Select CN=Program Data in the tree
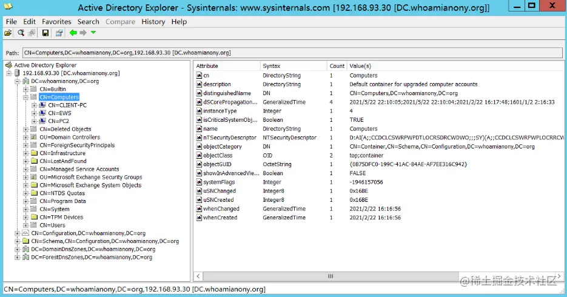The image size is (567, 297). coord(63,201)
